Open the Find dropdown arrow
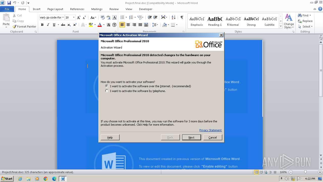This screenshot has height=182, width=323. 310,15
